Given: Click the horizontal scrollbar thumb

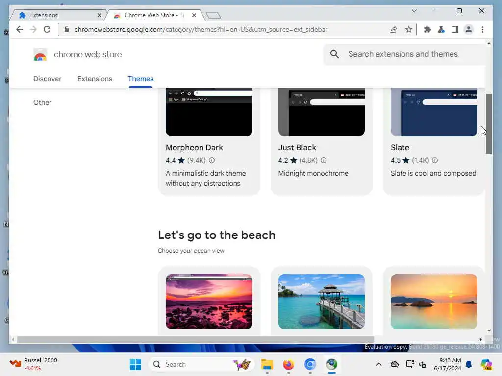Looking at the screenshot, I should 195,339.
